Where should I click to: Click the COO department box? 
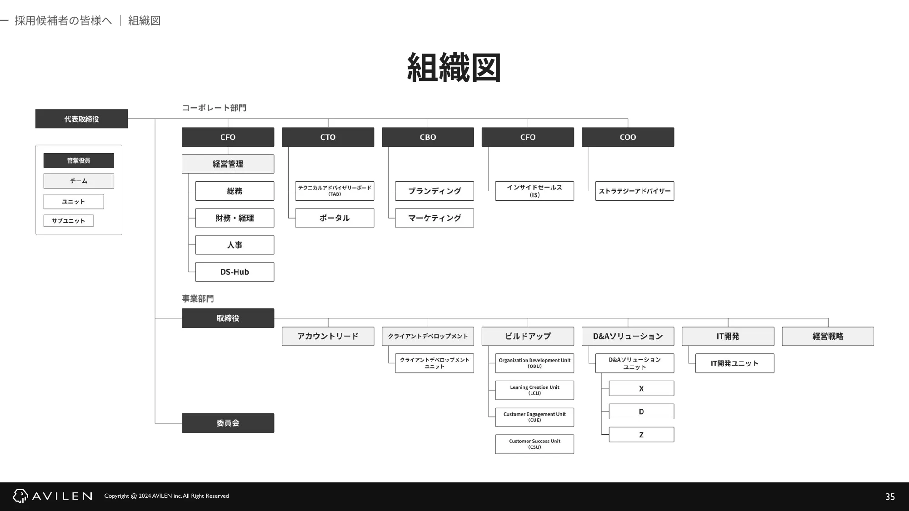point(627,137)
